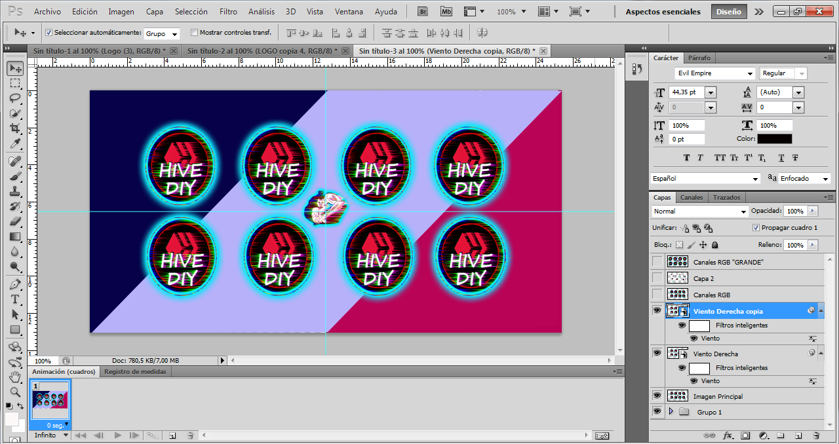Toggle the lock transparent pixels button
Viewport: 839px width, 444px height.
coord(679,245)
